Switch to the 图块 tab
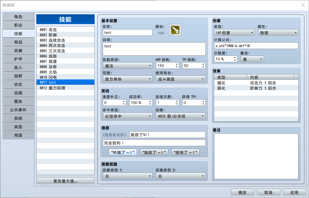Screen dimensions: 309x198 point(18,101)
